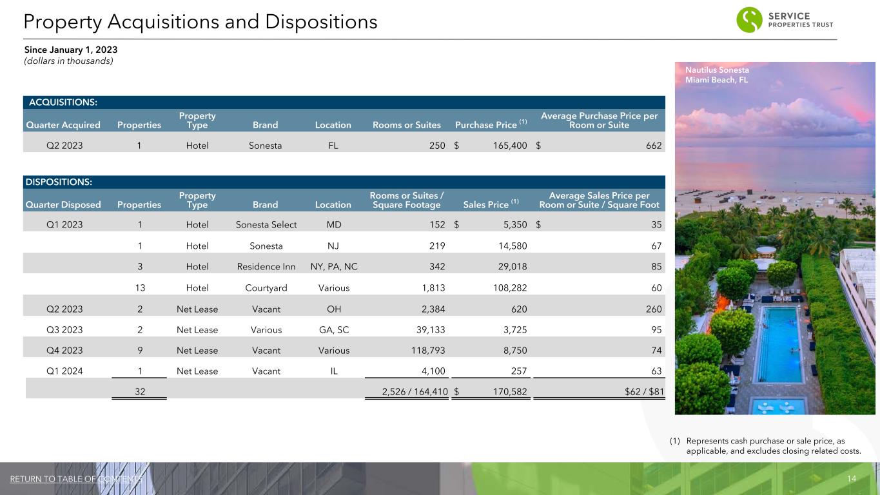Screen dimensions: 880x495
Task: Click the page number 14
Action: coord(851,479)
